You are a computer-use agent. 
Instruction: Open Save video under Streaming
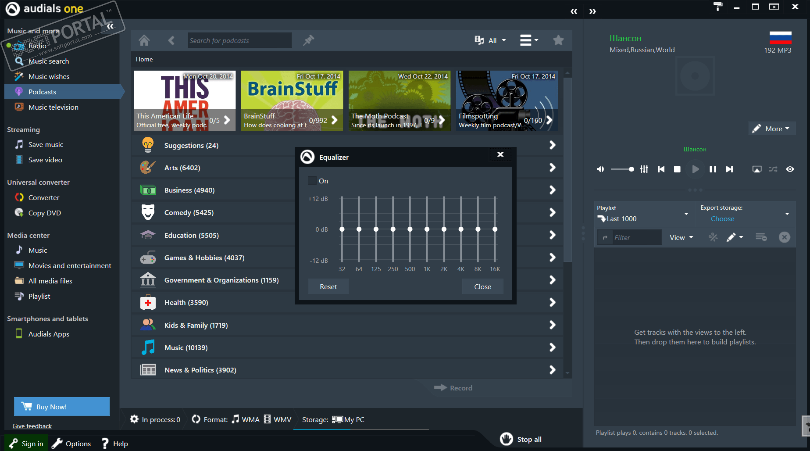click(45, 160)
